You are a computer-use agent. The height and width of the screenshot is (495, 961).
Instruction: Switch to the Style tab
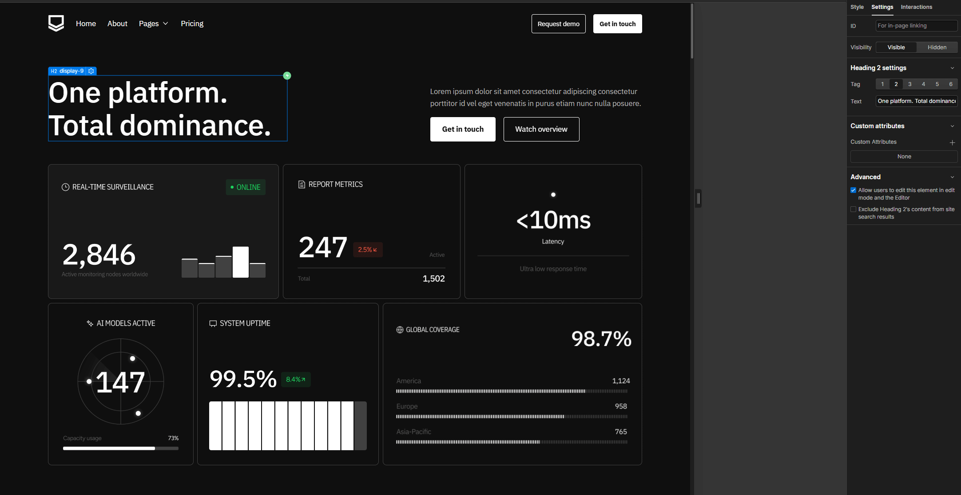coord(857,7)
